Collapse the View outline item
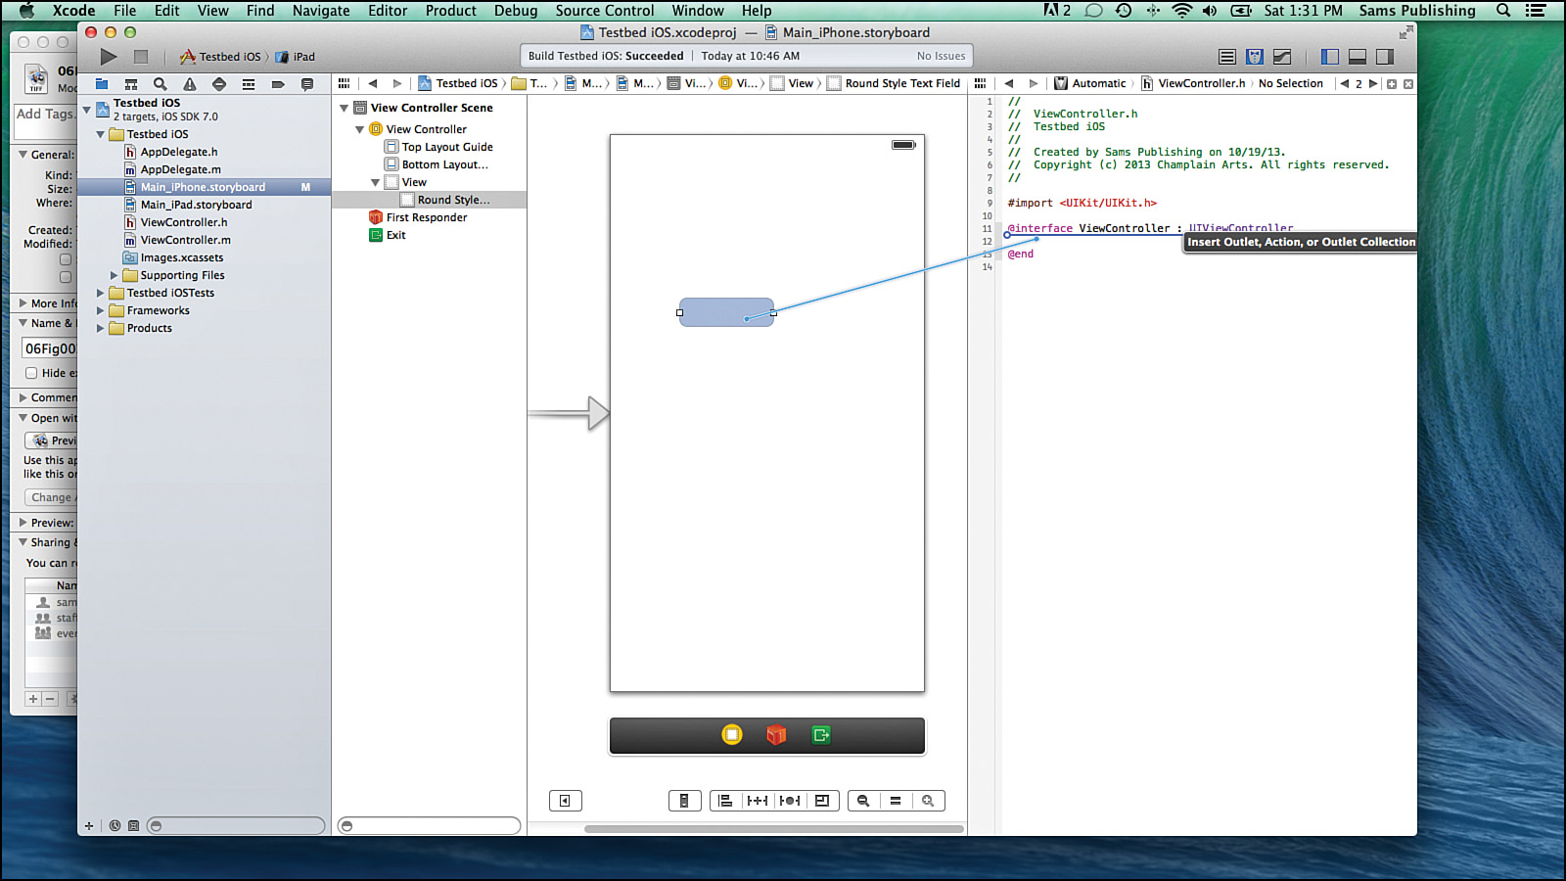This screenshot has width=1566, height=881. (375, 183)
